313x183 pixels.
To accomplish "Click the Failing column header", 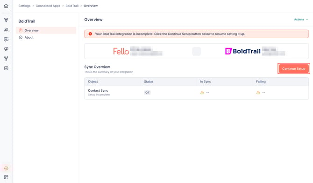I will pos(261,81).
